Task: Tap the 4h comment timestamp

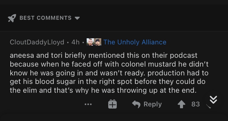Action: click(x=75, y=42)
